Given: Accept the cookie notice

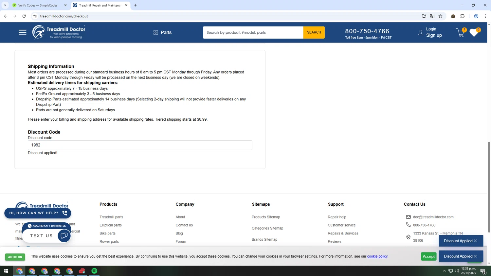Looking at the screenshot, I should [428, 257].
